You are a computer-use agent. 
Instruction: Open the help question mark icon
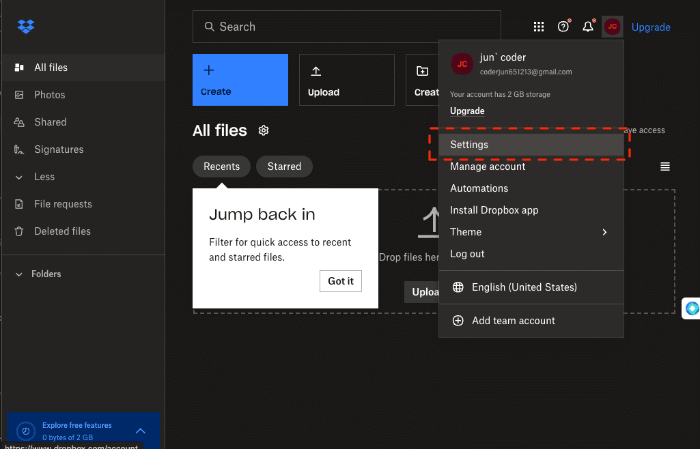point(563,27)
